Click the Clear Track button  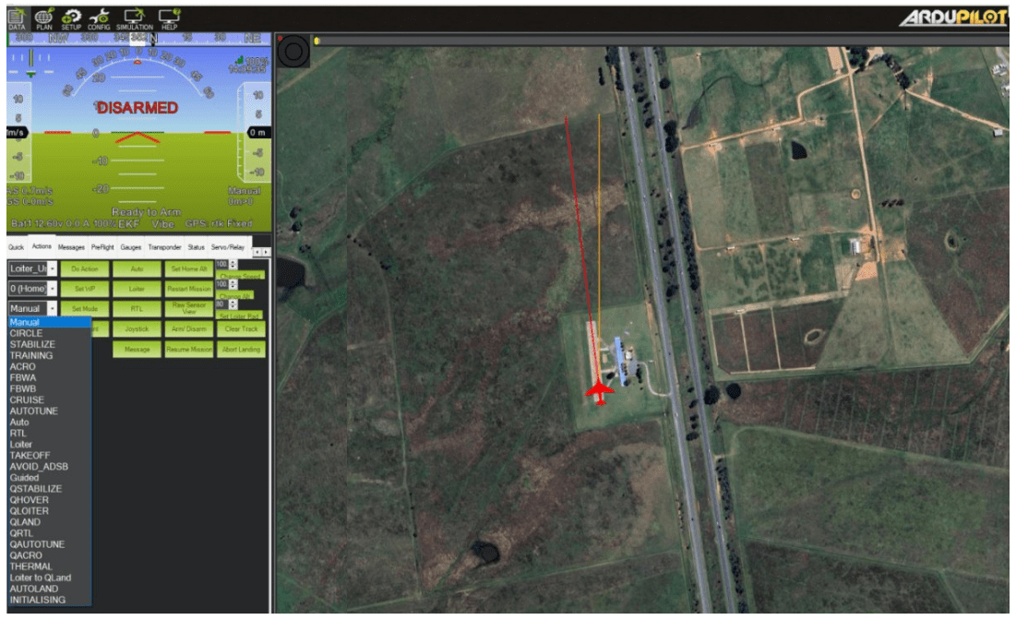[241, 329]
